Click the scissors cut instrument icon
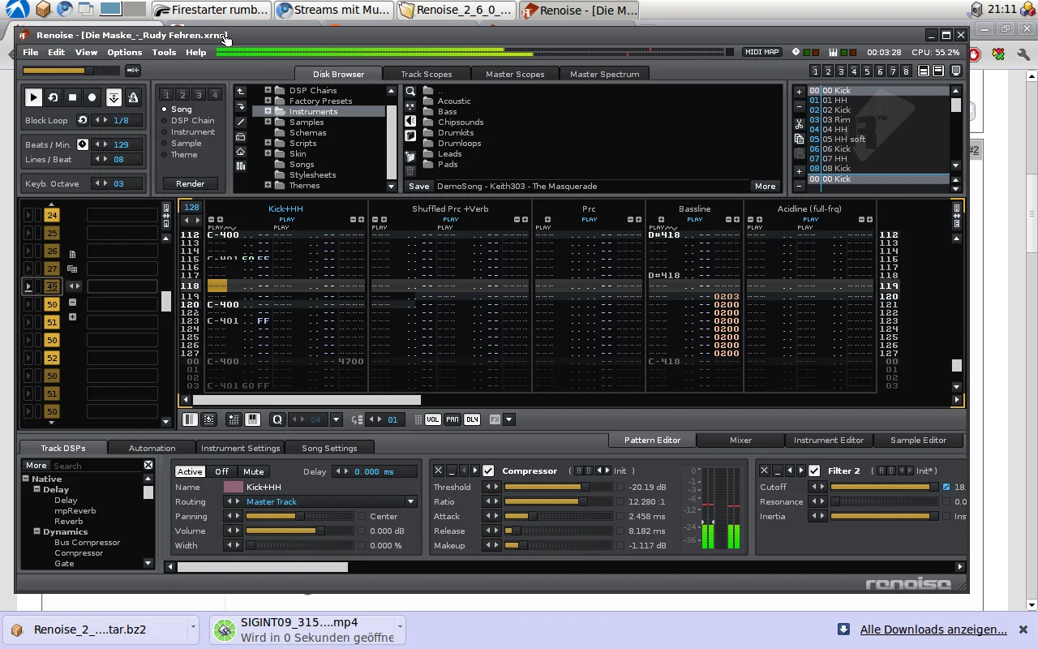 point(799,124)
